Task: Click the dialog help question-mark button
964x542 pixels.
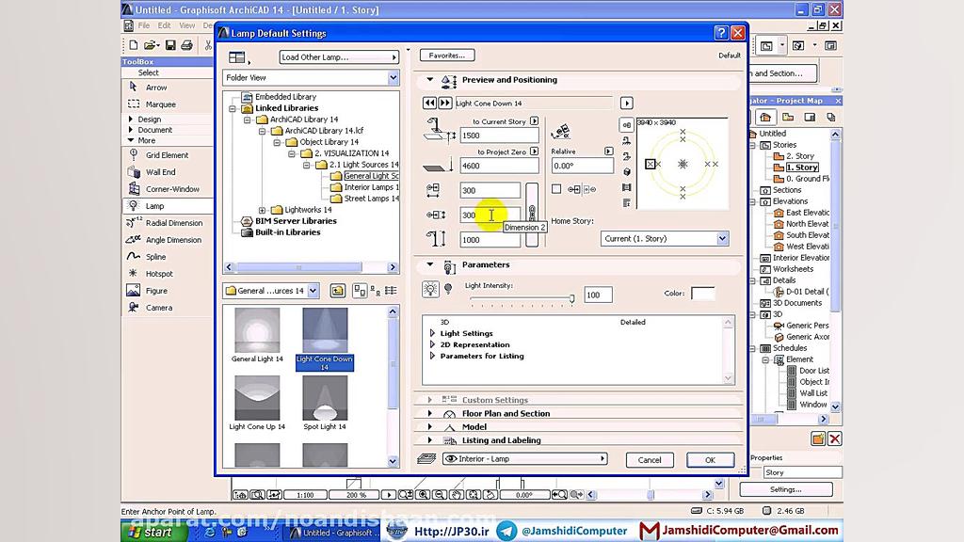Action: pos(721,33)
